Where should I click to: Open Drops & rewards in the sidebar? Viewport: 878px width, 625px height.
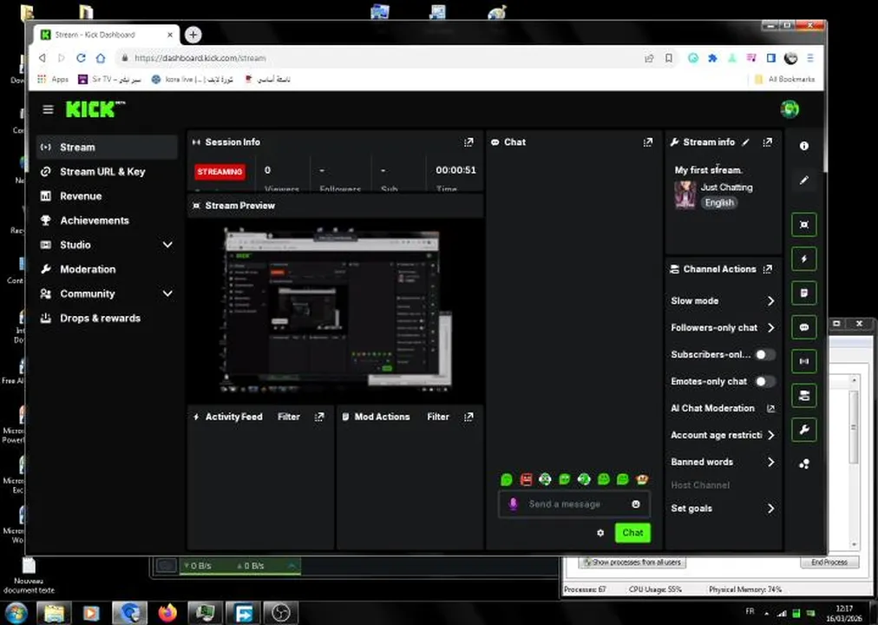(107, 318)
